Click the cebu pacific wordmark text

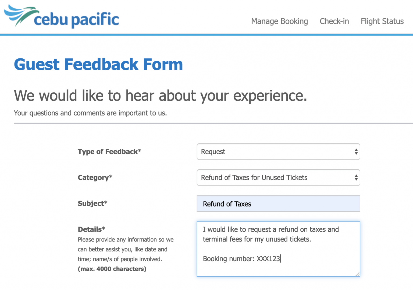(x=76, y=20)
